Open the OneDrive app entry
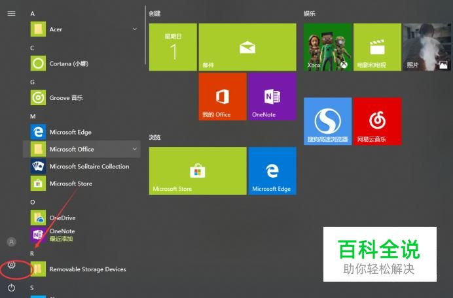The width and height of the screenshot is (453, 298). [x=81, y=218]
